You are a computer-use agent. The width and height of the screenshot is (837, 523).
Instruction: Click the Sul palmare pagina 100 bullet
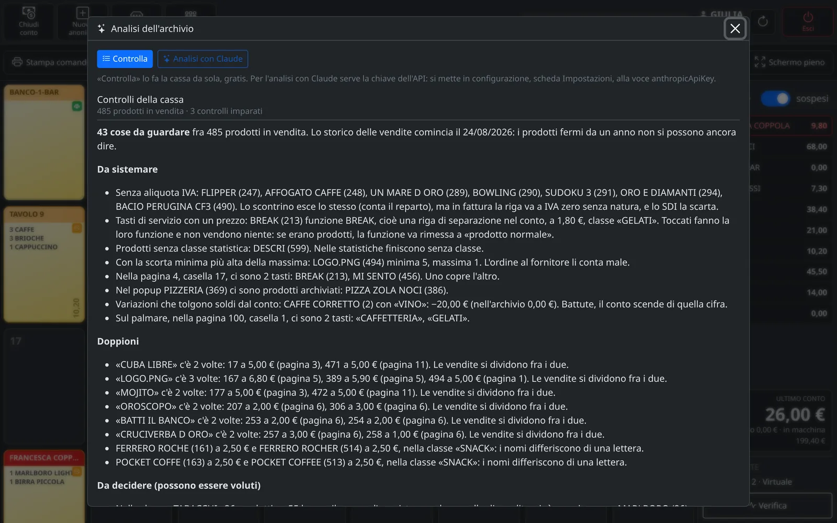[292, 318]
